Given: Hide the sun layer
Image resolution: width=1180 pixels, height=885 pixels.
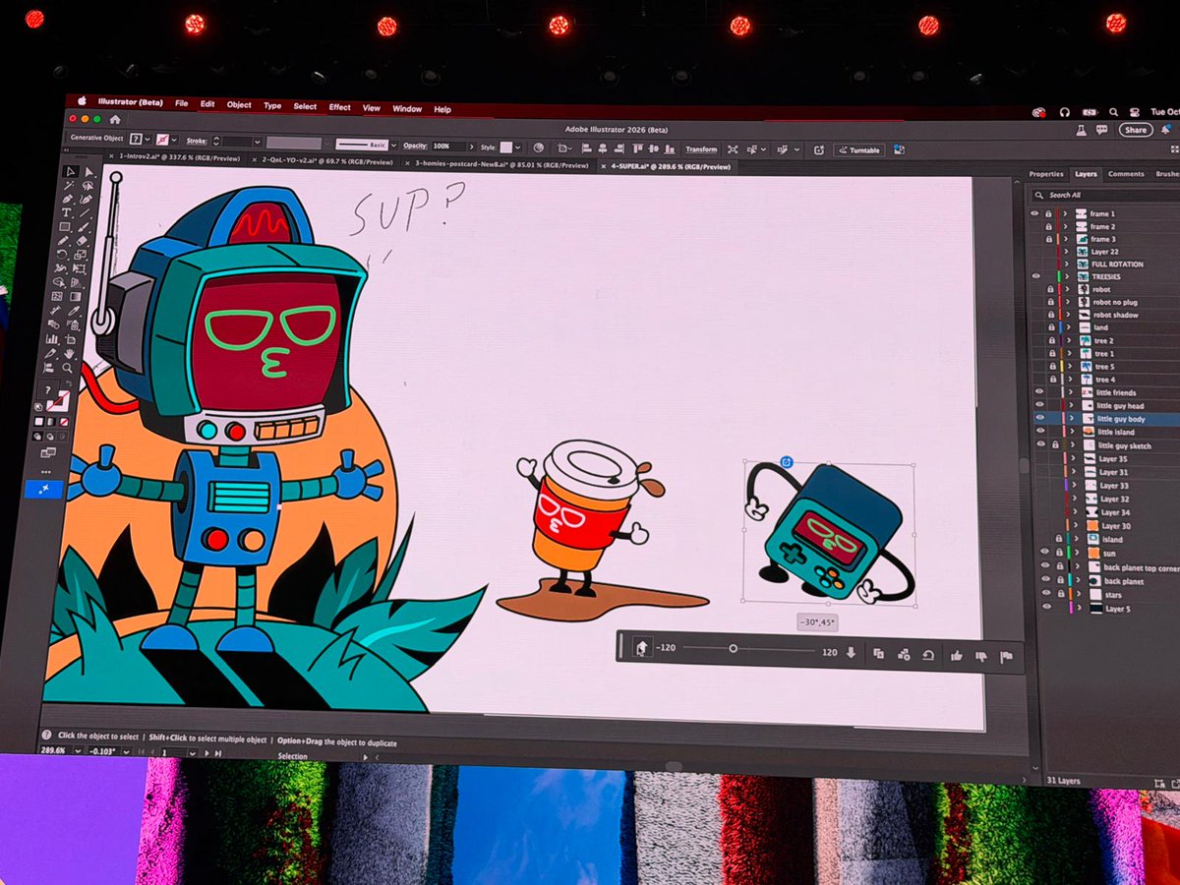Looking at the screenshot, I should [x=1045, y=553].
